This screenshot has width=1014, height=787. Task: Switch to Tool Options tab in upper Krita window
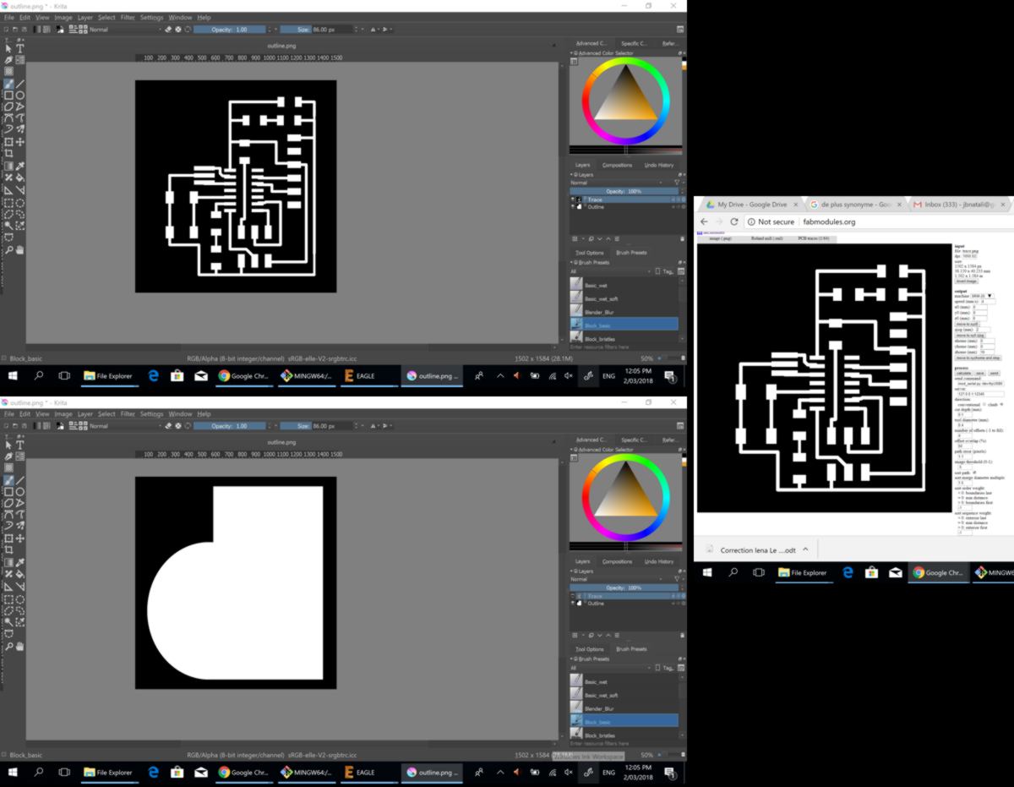[x=590, y=253]
